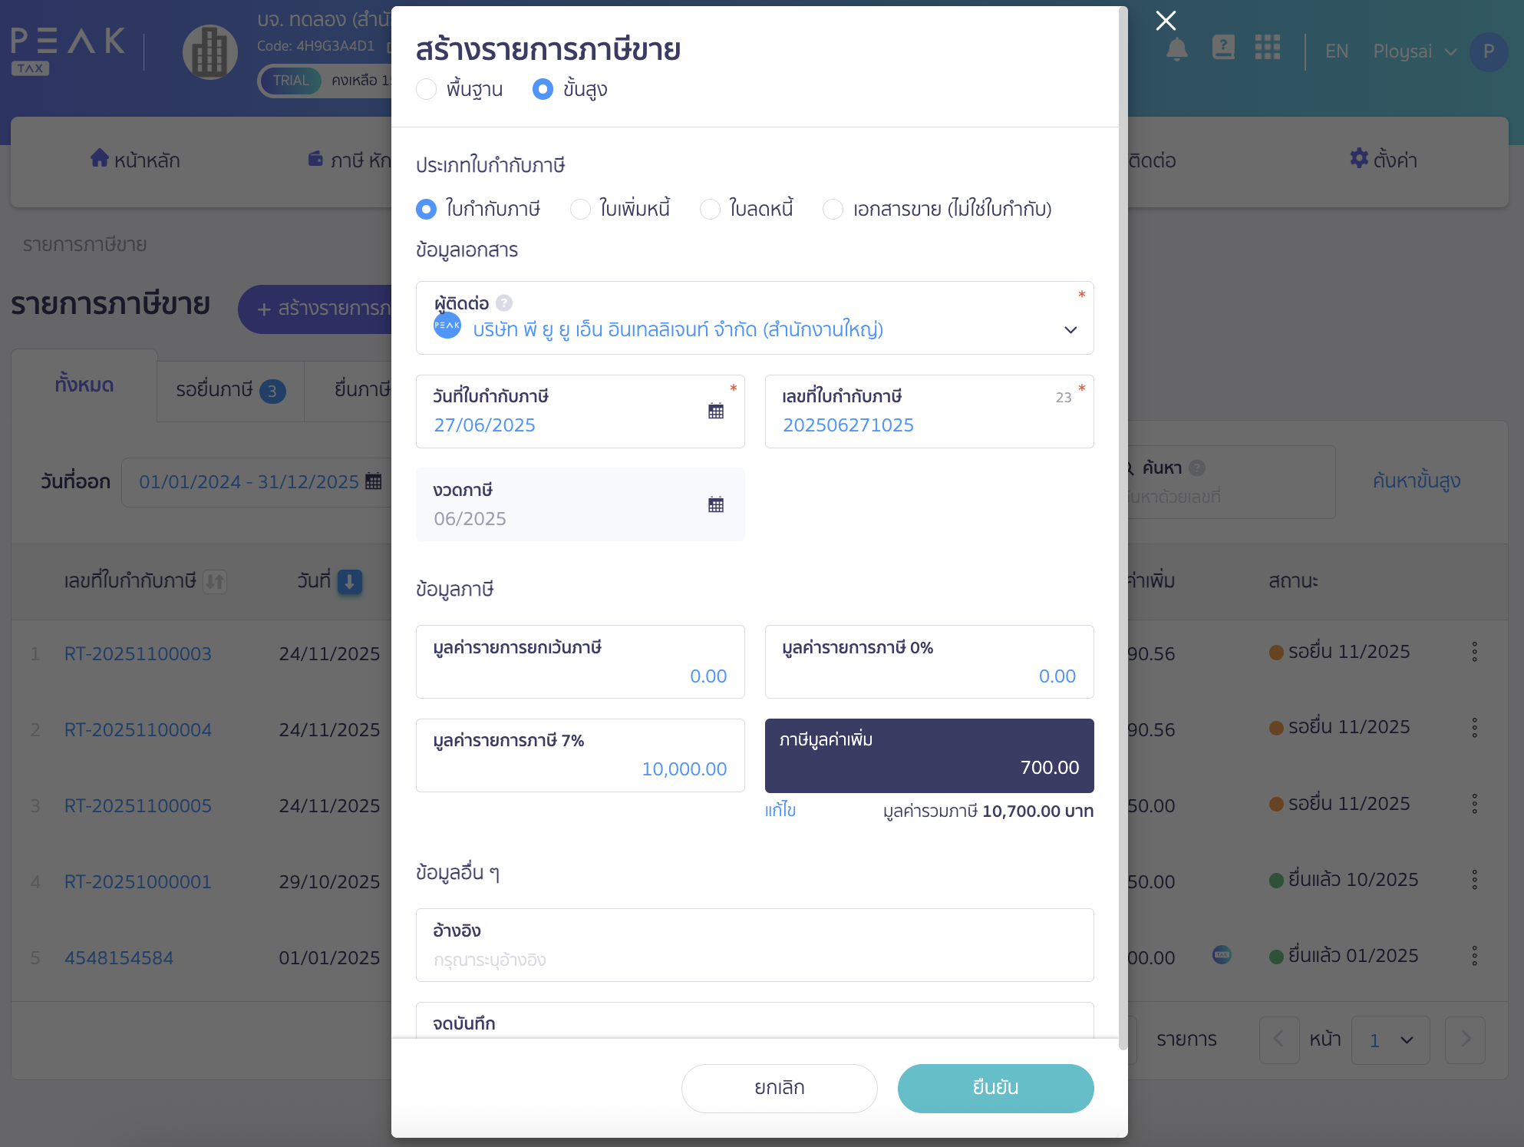The height and width of the screenshot is (1147, 1524).
Task: Choose the ใบลดหนี้ credit note radio
Action: point(711,209)
